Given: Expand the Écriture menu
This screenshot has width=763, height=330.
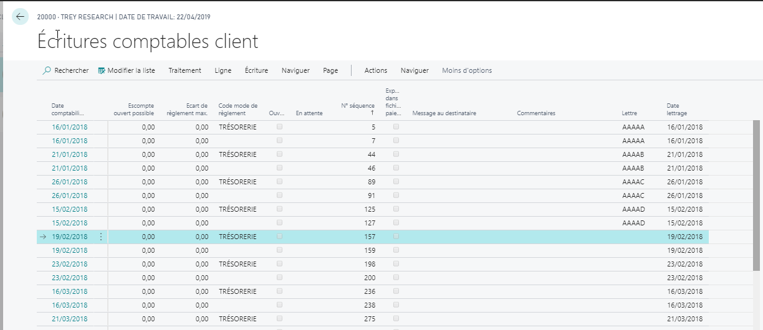Looking at the screenshot, I should tap(256, 70).
